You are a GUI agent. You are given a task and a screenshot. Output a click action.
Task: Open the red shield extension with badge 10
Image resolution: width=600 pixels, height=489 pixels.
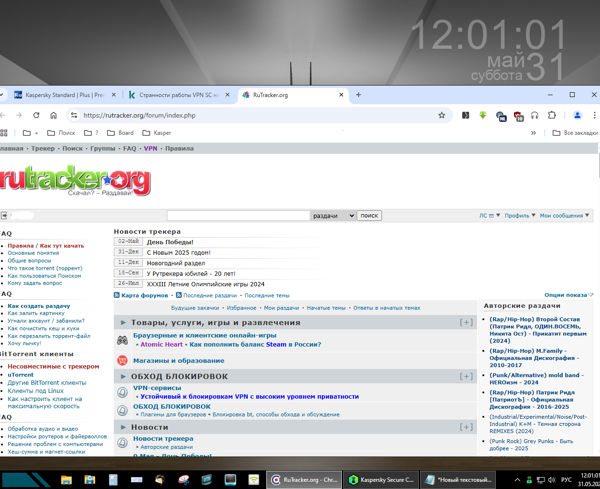click(518, 116)
